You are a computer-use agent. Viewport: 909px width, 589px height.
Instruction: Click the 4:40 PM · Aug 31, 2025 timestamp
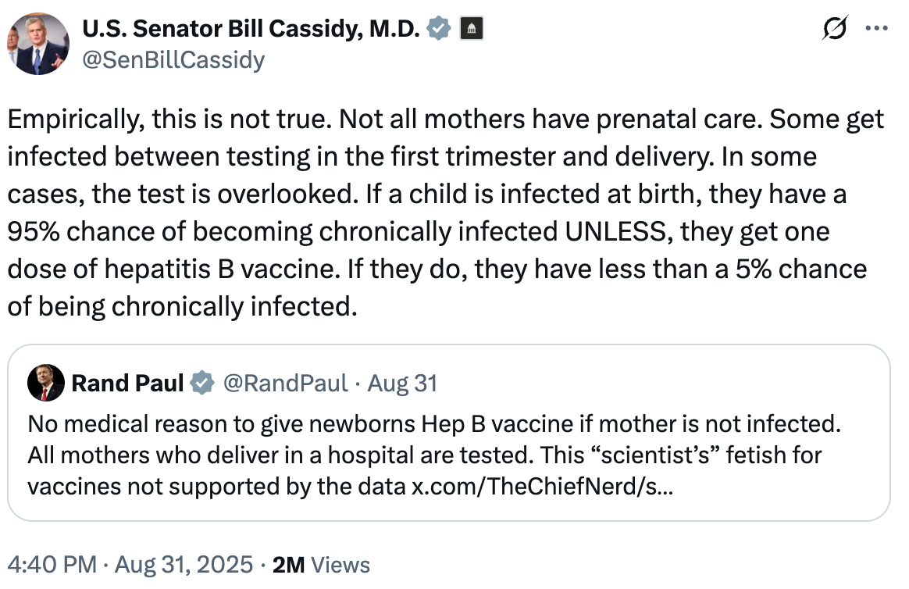point(130,564)
